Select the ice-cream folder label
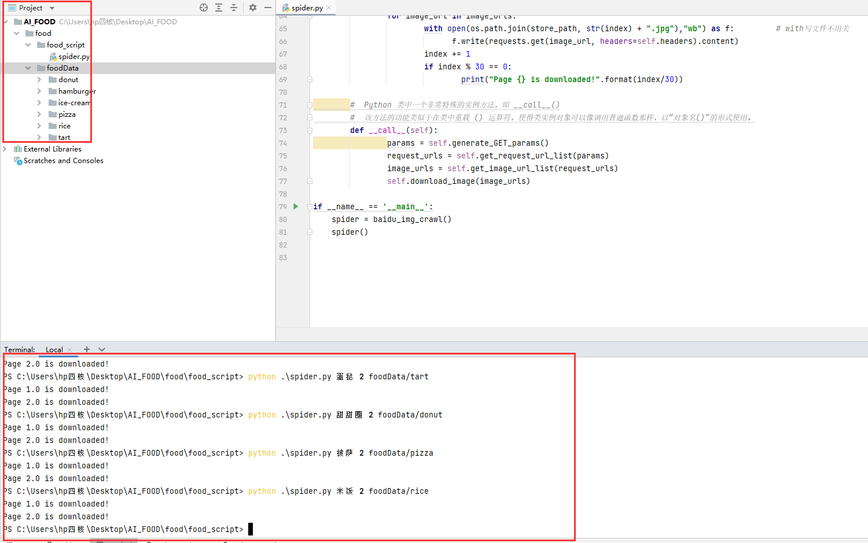Viewport: 868px width, 543px height. coord(75,103)
